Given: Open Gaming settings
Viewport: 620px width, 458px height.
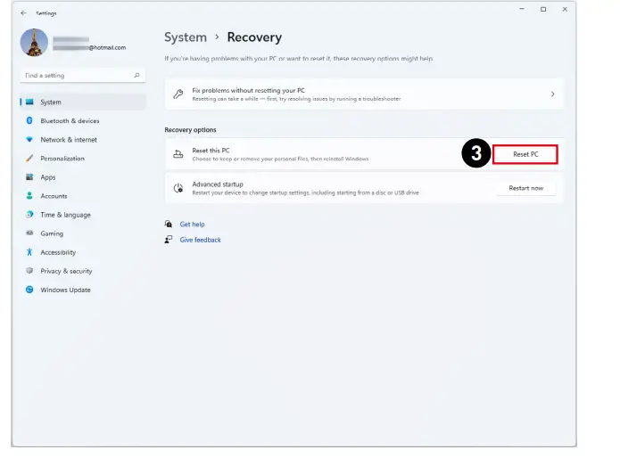Looking at the screenshot, I should click(x=83, y=233).
